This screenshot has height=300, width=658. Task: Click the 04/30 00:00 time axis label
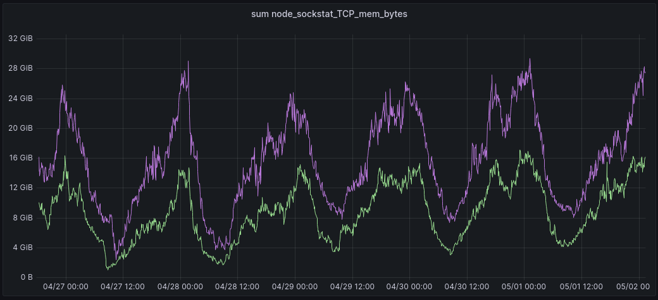coord(409,287)
